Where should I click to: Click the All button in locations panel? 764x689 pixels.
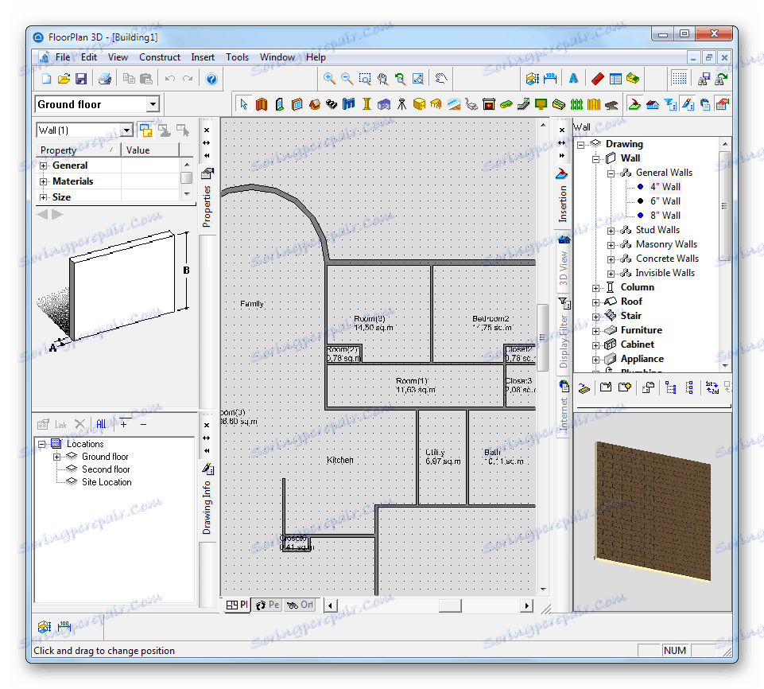(x=100, y=425)
